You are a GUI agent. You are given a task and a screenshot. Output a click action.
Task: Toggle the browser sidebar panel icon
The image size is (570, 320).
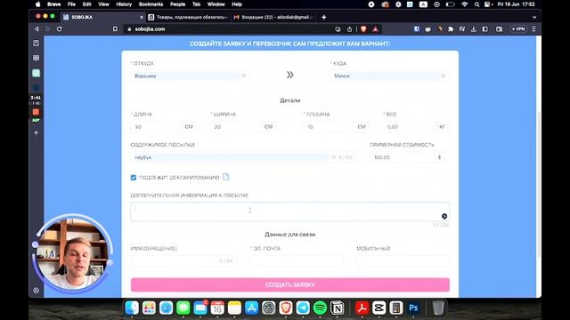tap(484, 29)
